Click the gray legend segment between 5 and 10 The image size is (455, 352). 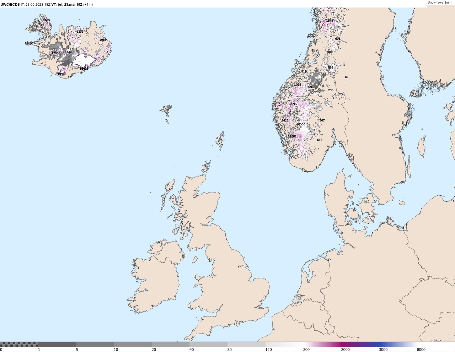click(95, 344)
